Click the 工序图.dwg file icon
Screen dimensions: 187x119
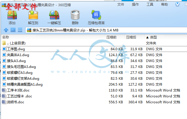coord(4,49)
